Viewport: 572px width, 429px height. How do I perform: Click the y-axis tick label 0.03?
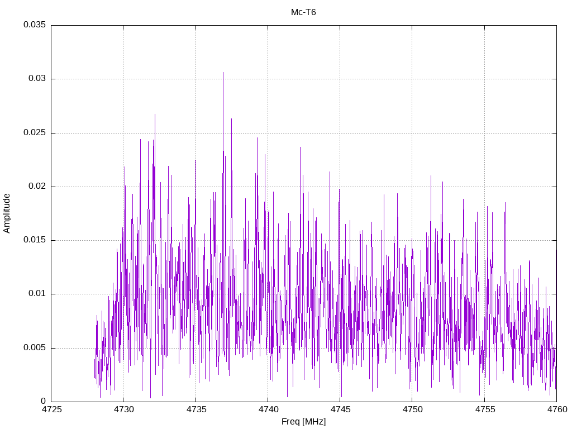[37, 78]
